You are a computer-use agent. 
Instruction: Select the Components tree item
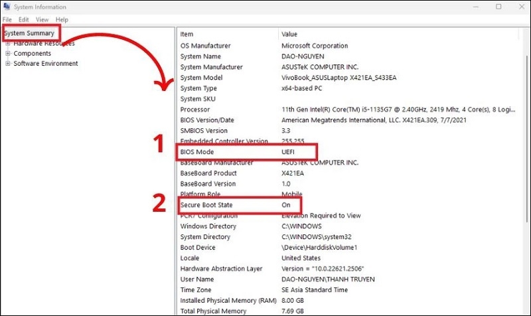(x=32, y=53)
